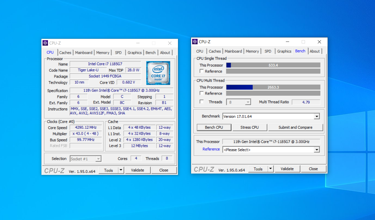Select the CPU tab in left window
Viewport: 375px width, 220px height.
pos(50,52)
